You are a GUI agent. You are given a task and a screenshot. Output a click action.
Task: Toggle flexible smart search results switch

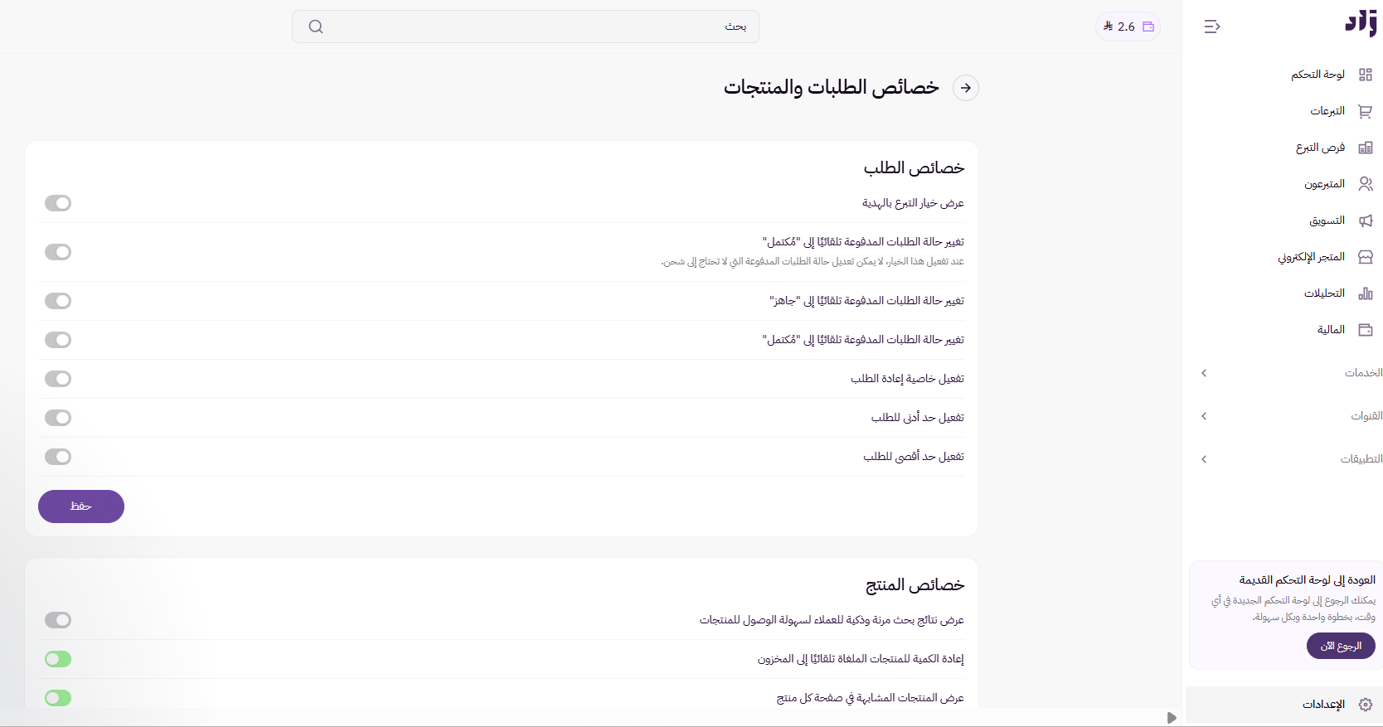tap(58, 620)
